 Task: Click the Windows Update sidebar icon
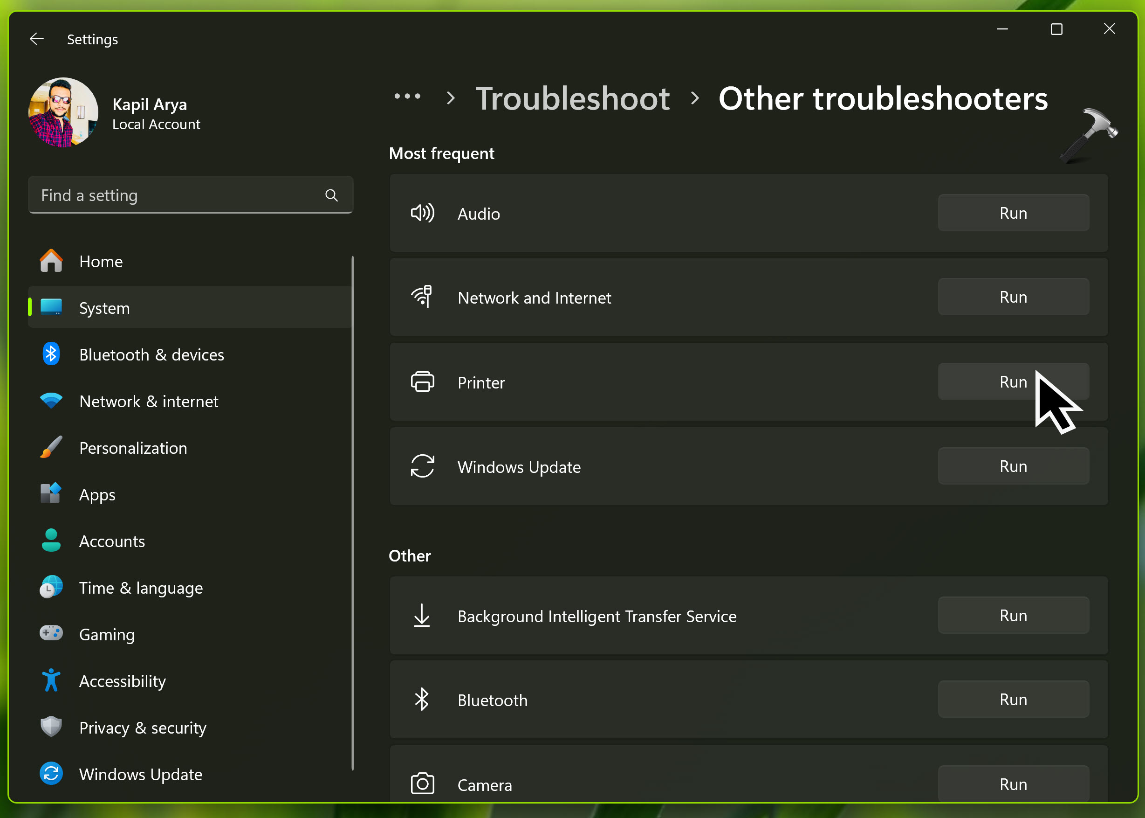[51, 774]
